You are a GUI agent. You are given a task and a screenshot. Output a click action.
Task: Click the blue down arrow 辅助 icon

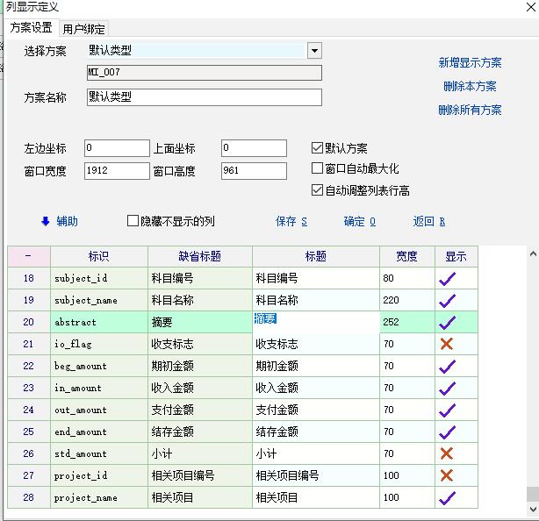(x=46, y=222)
